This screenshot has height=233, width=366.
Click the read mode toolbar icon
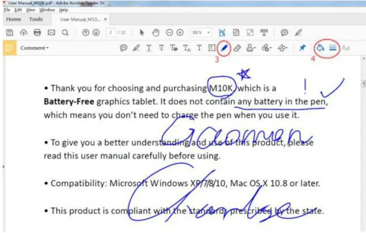[264, 32]
